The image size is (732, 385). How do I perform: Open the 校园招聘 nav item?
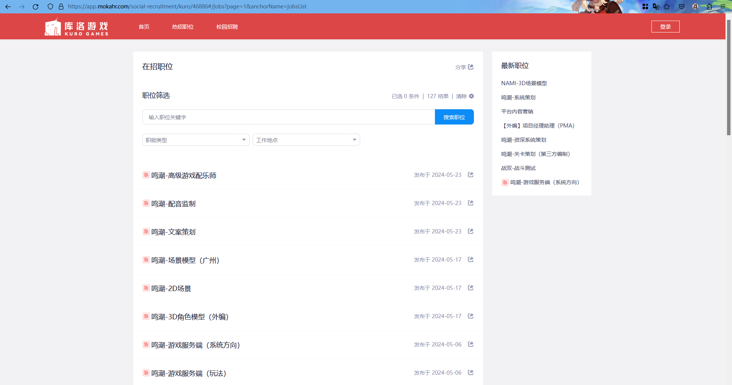(227, 27)
